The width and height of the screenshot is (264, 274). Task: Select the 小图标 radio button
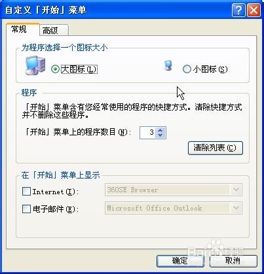point(187,69)
